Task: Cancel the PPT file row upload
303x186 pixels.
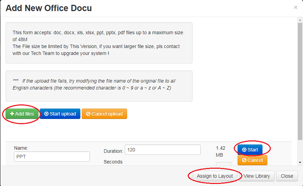Action: pos(252,160)
